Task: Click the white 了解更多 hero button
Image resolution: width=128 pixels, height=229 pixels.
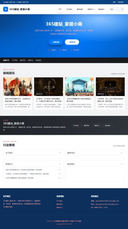Action: pos(72,42)
